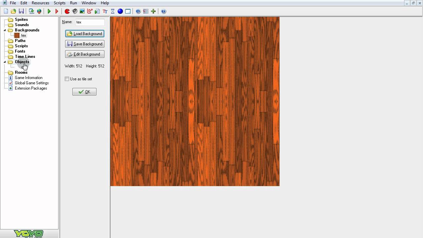Publish the game online
Image resolution: width=423 pixels, height=238 pixels.
[39, 11]
